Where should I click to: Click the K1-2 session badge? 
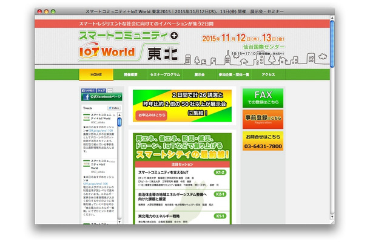pyautogui.click(x=220, y=172)
